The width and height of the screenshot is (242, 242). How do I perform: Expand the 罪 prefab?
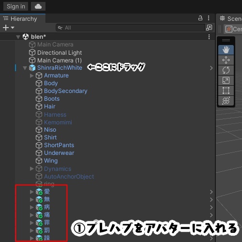[32, 223]
